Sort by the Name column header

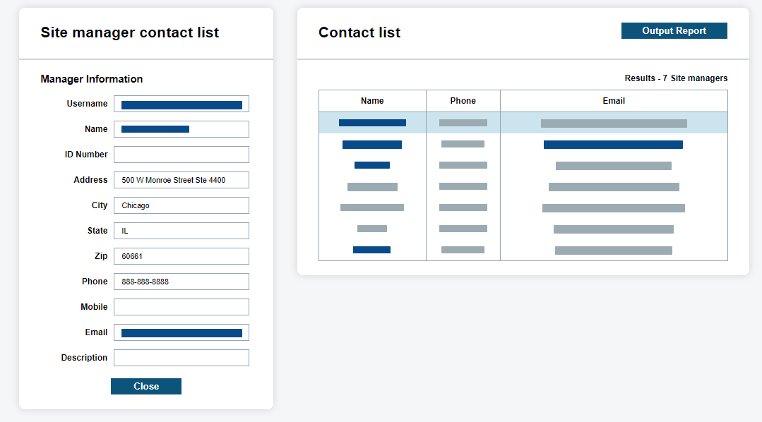(x=372, y=101)
